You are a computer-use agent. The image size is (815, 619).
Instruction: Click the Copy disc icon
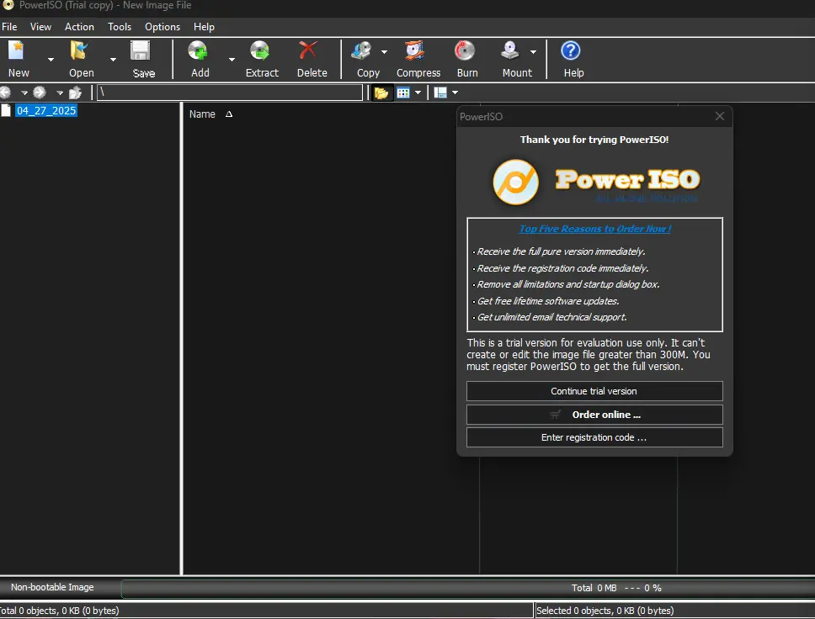click(362, 51)
